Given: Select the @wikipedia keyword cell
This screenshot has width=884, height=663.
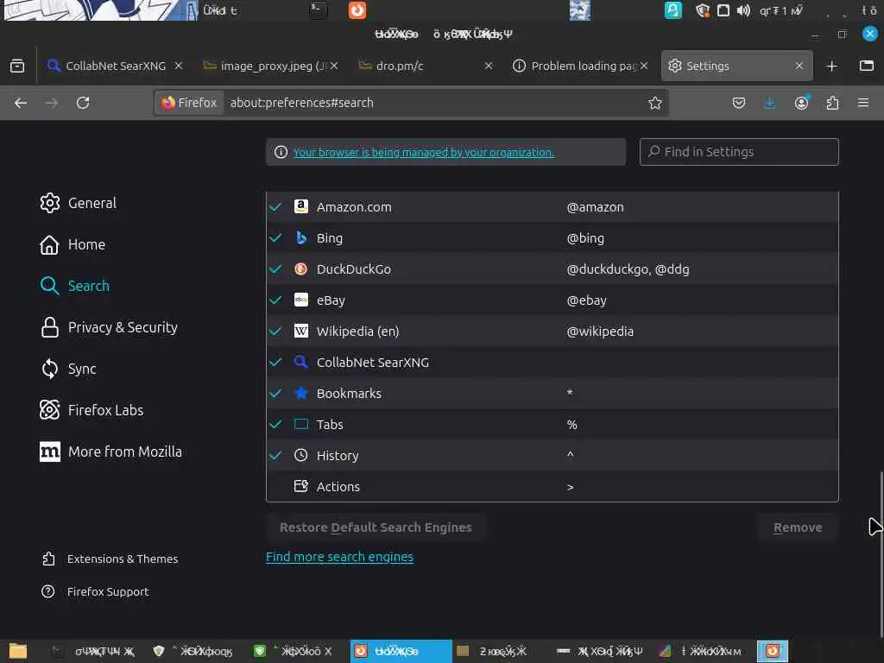Looking at the screenshot, I should click(600, 331).
